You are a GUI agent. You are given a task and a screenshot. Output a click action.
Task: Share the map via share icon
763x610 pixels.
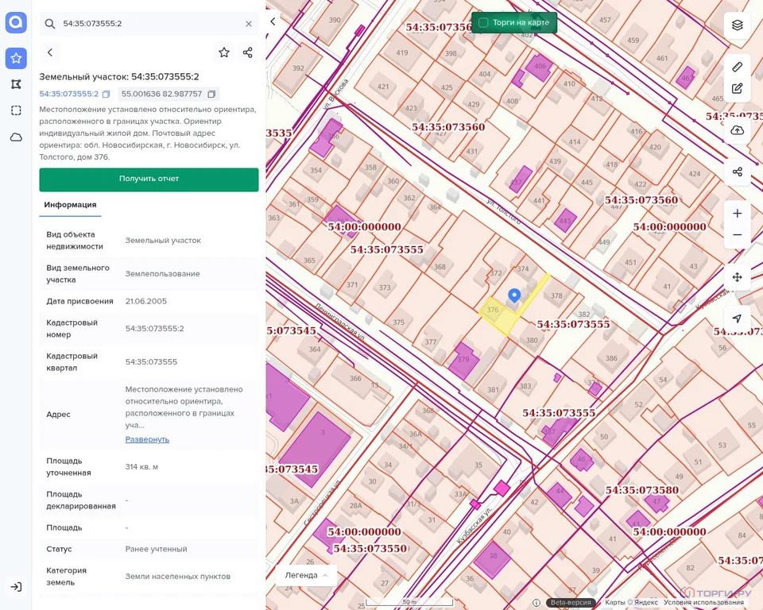click(737, 172)
